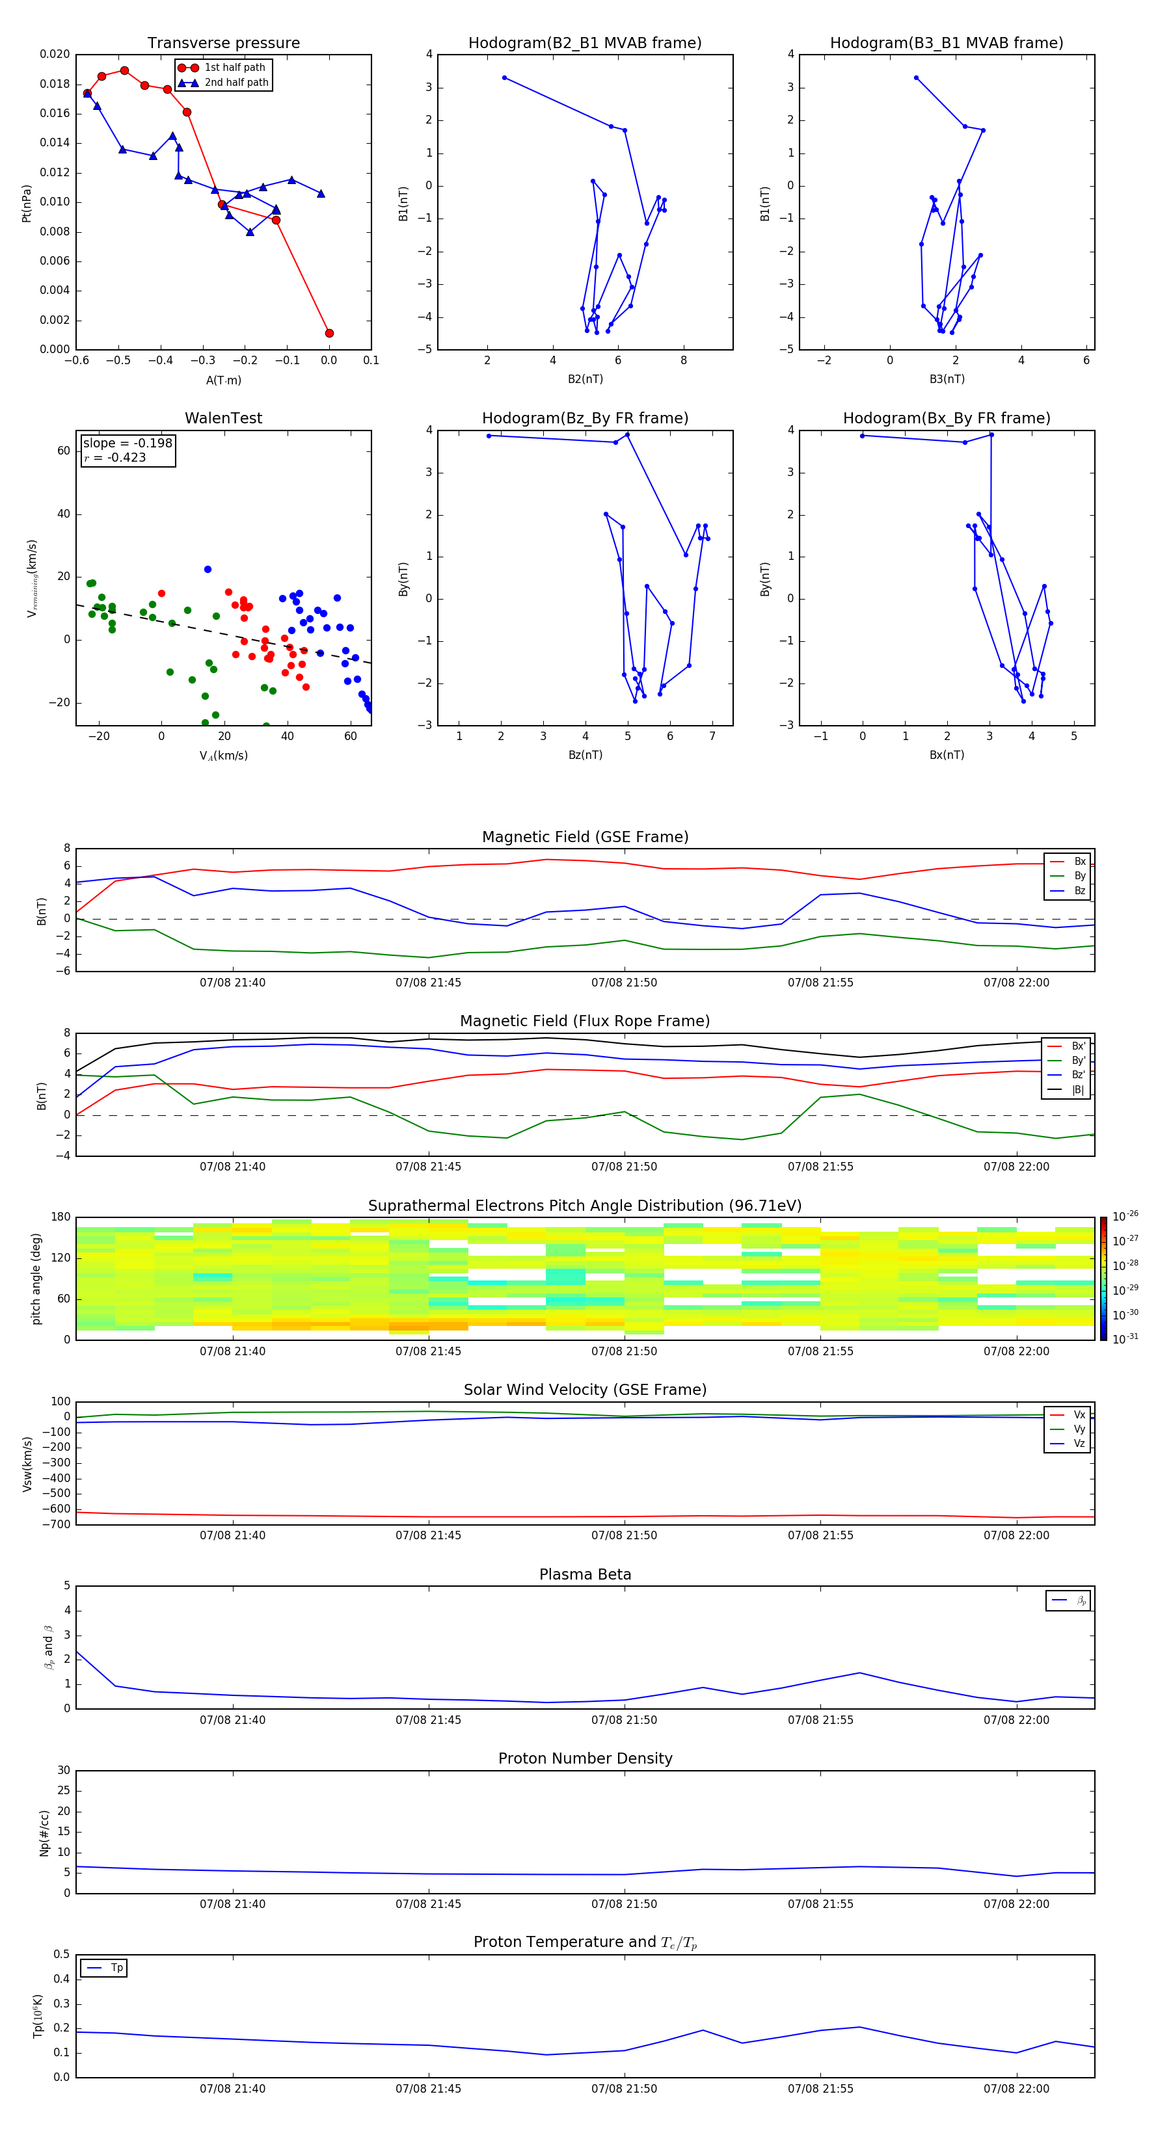Image resolution: width=1171 pixels, height=2146 pixels.
Task: Click the 'By' legend entry in GSE plot
Action: point(1068,875)
